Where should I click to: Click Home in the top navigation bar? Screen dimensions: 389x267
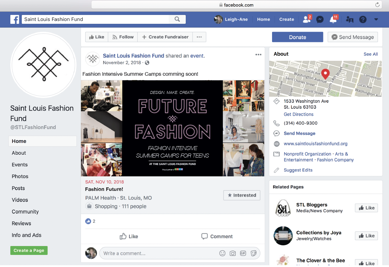tap(263, 19)
